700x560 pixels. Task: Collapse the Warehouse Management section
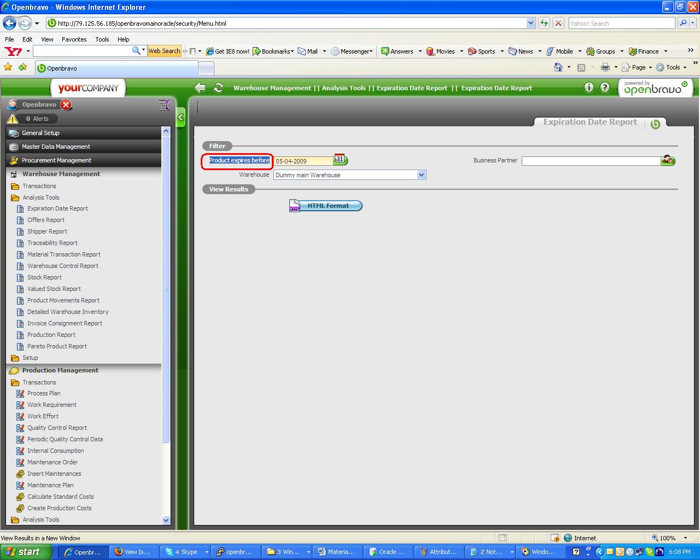coord(84,174)
